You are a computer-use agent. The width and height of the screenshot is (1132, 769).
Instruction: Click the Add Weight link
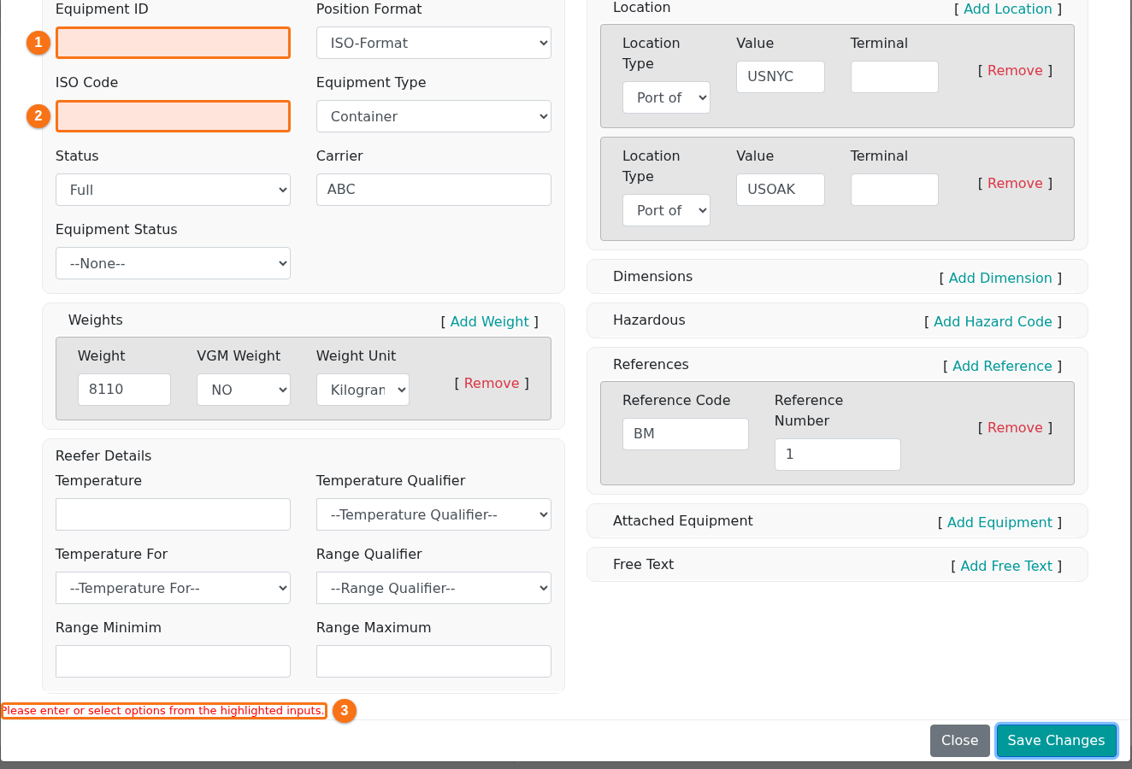coord(489,321)
